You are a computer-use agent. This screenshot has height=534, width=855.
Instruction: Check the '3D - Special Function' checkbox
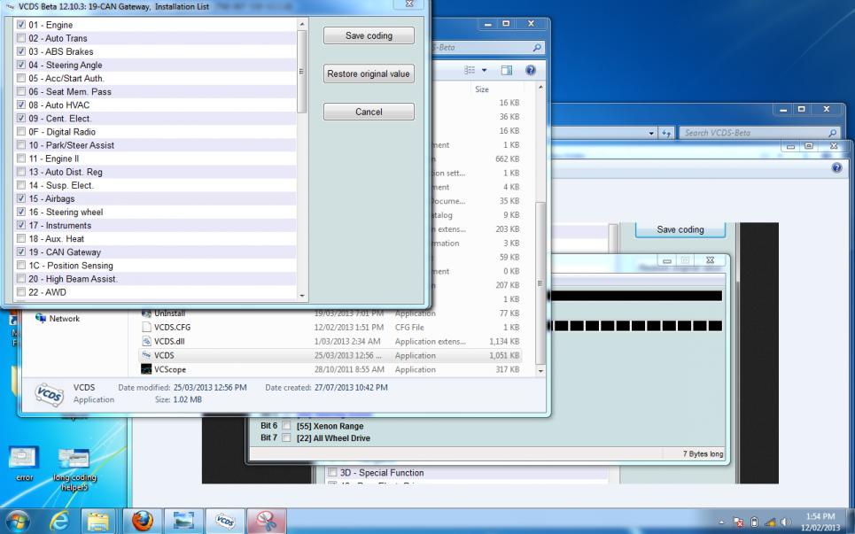tap(332, 472)
